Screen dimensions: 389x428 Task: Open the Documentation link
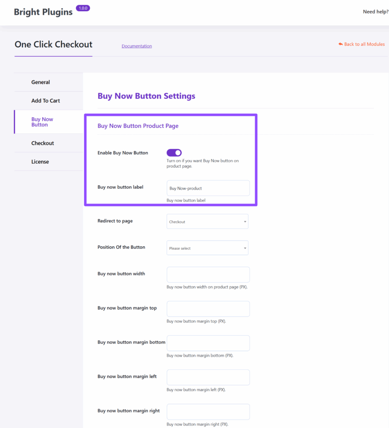(136, 46)
